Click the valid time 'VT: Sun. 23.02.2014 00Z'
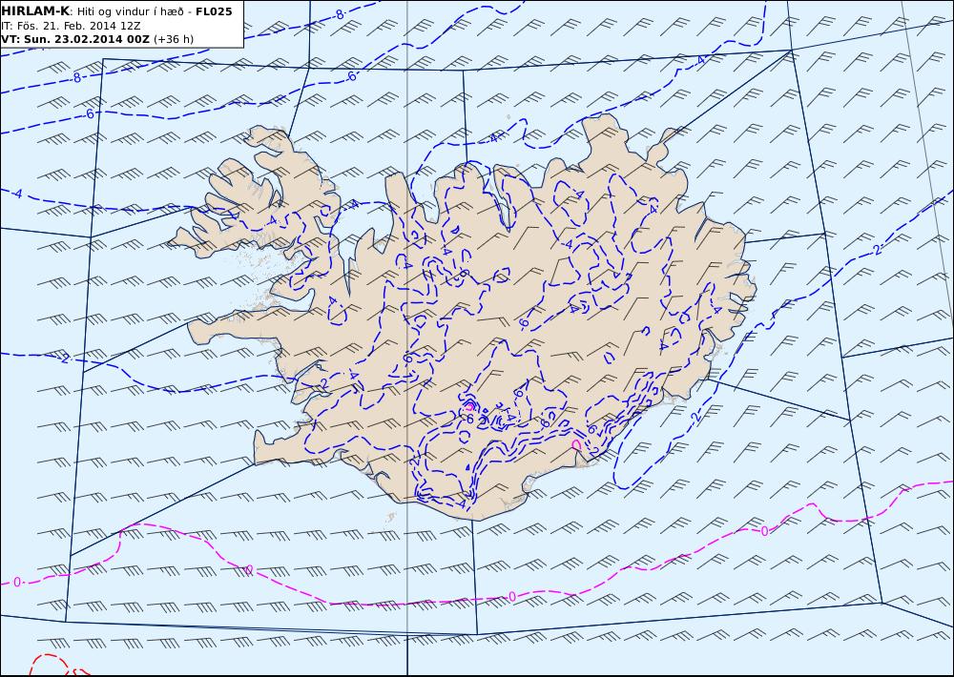 click(x=74, y=39)
